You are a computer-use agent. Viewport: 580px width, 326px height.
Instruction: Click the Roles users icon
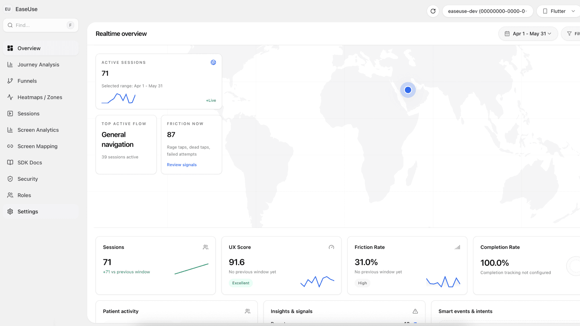[10, 195]
